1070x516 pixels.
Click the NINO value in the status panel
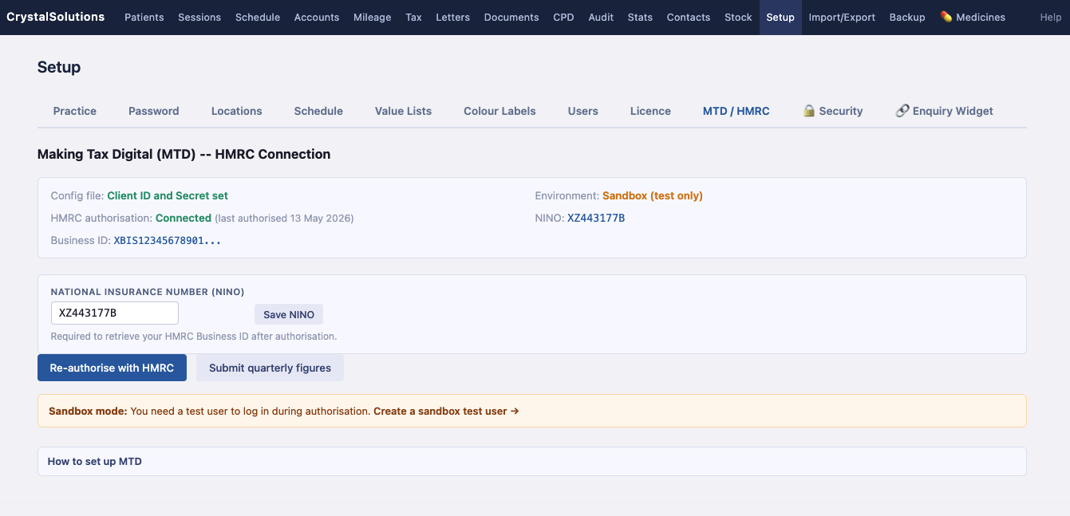596,218
